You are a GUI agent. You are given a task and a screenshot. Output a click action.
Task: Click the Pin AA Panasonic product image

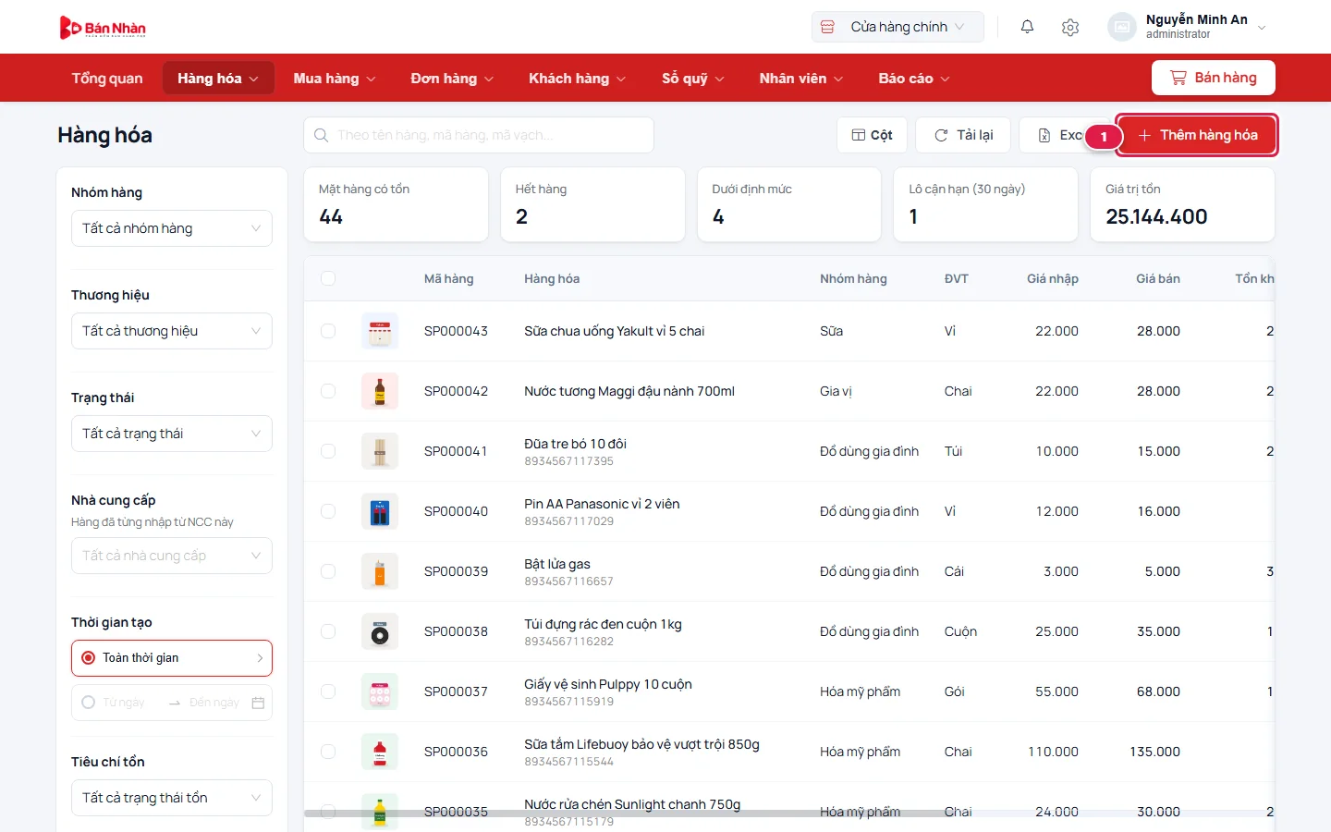point(380,511)
